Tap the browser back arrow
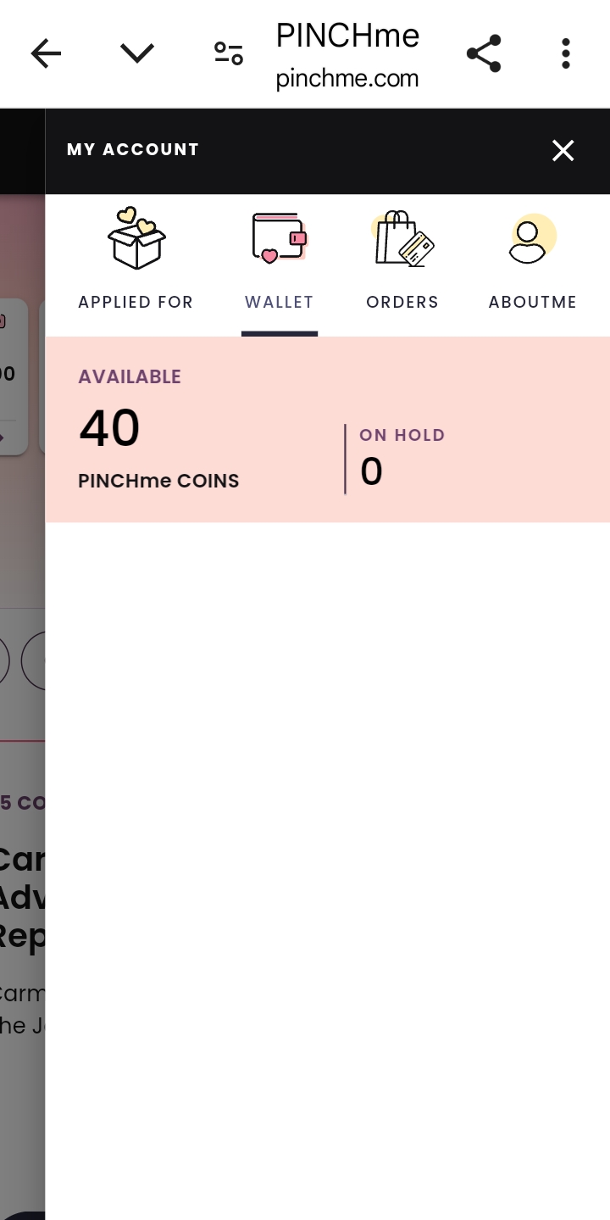610x1220 pixels. point(46,54)
